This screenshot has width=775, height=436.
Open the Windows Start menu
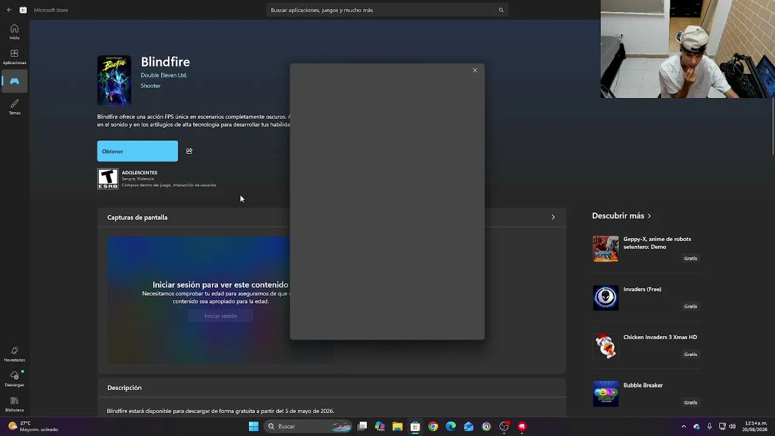(x=254, y=426)
